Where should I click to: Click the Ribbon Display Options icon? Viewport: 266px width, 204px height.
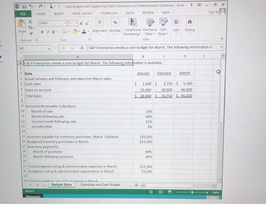coord(199,5)
